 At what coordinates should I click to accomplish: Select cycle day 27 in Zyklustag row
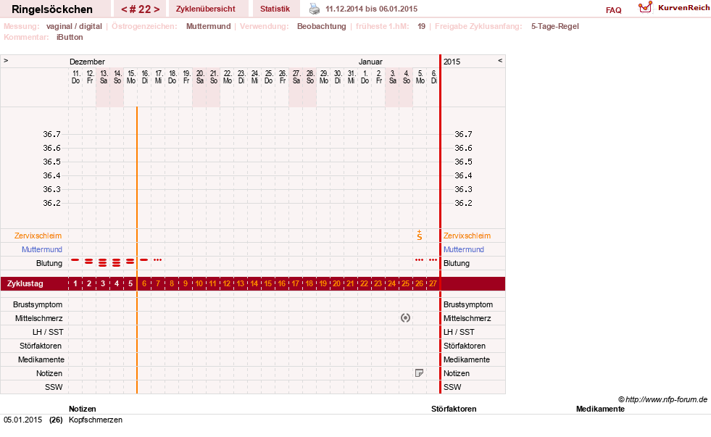tap(433, 284)
